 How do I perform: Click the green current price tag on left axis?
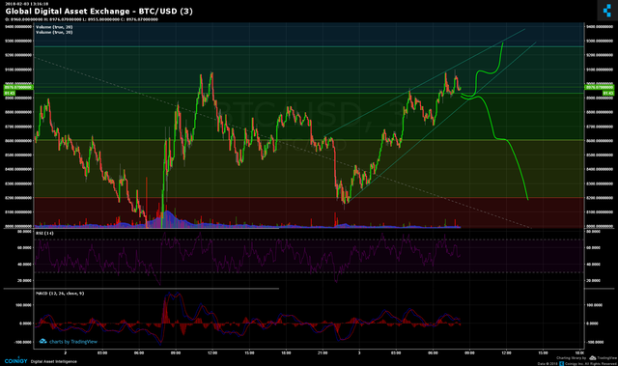[x=18, y=87]
